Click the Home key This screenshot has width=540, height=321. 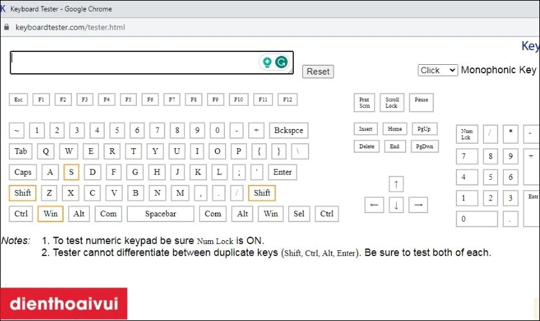[395, 129]
